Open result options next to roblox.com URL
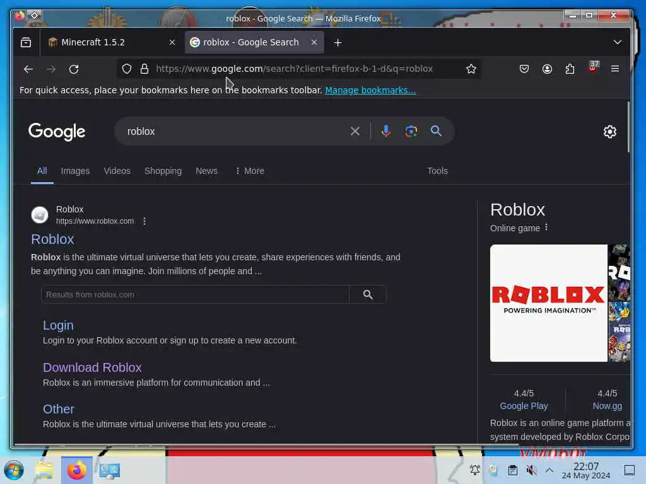 (x=144, y=221)
